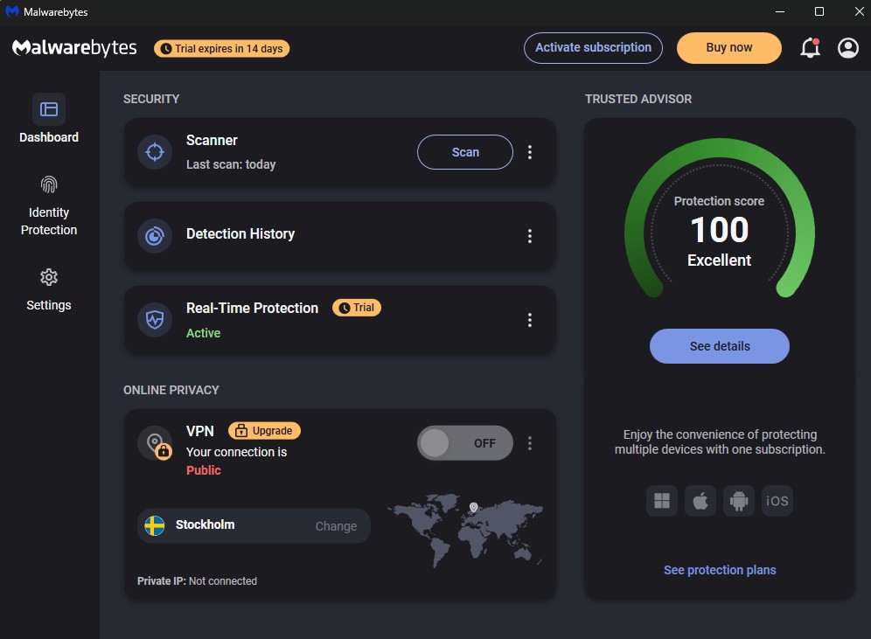871x639 pixels.
Task: Click the VPN Upgrade badge
Action: tap(264, 431)
